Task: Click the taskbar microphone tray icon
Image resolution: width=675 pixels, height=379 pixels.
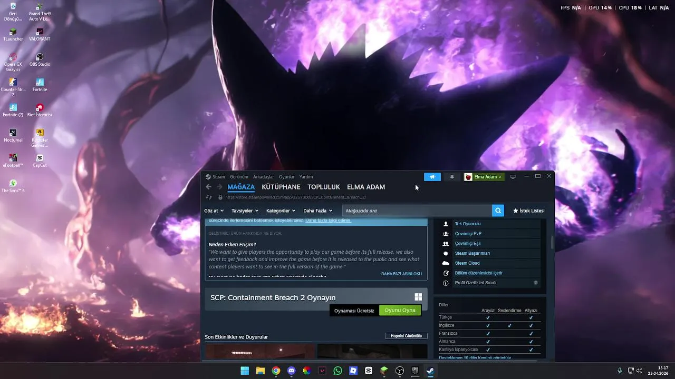Action: [x=620, y=371]
